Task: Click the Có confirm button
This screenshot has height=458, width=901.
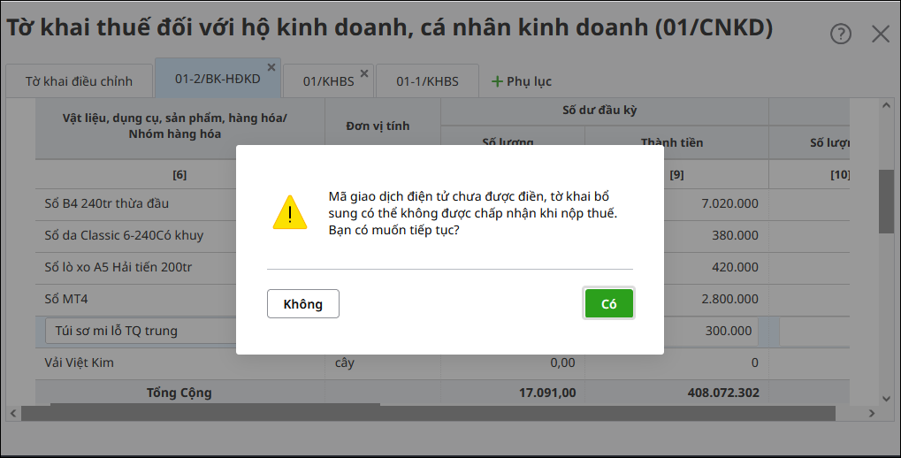Action: pyautogui.click(x=608, y=303)
